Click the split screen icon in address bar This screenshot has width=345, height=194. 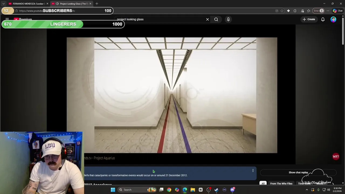(x=277, y=11)
